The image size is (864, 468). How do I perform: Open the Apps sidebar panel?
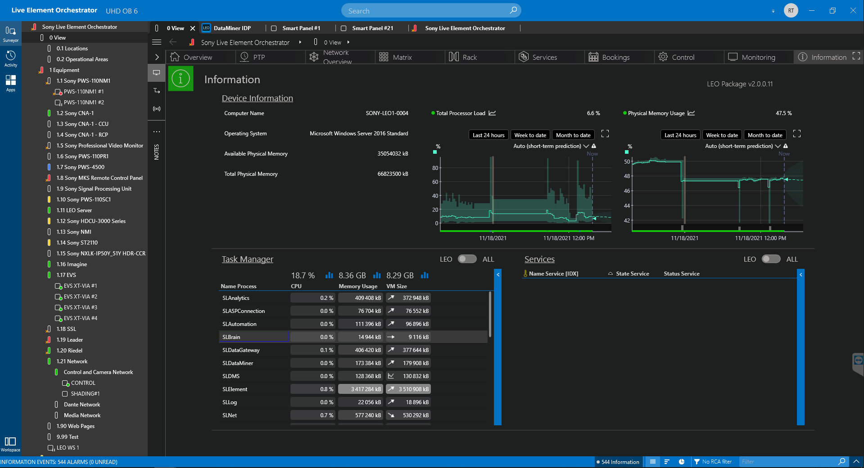(10, 84)
